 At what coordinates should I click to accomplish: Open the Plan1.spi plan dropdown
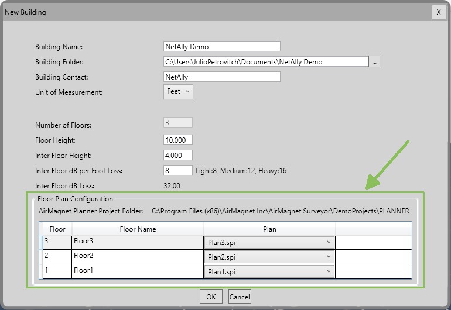pos(269,272)
